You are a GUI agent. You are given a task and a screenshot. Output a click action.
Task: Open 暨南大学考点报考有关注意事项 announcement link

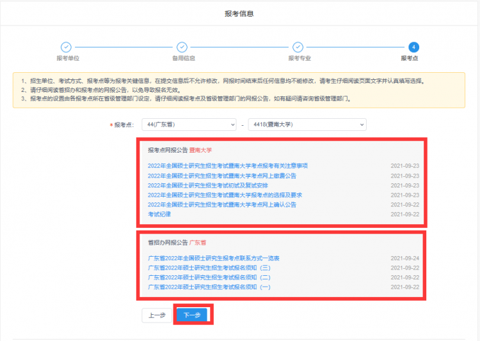point(227,165)
